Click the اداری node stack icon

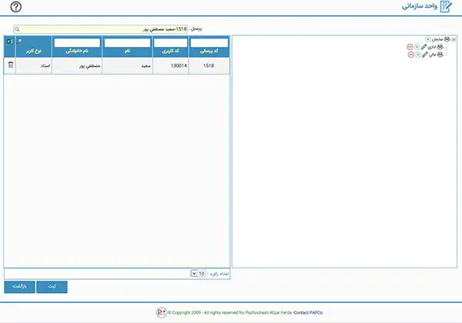[x=440, y=47]
